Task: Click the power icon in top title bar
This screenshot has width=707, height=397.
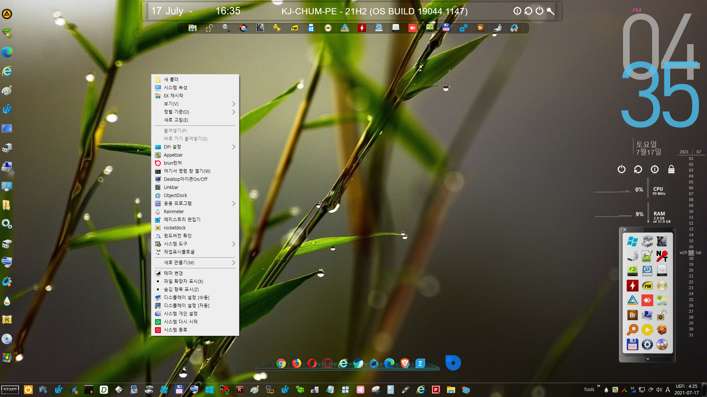Action: (539, 11)
